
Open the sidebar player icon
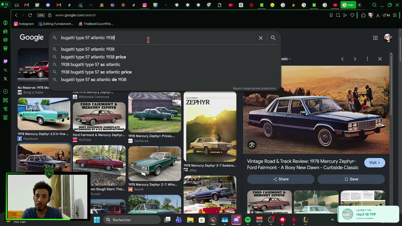[x=5, y=91]
